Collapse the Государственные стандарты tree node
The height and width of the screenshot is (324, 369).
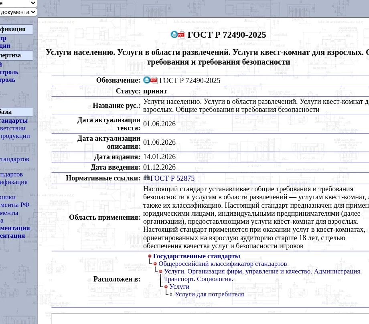pyautogui.click(x=150, y=256)
